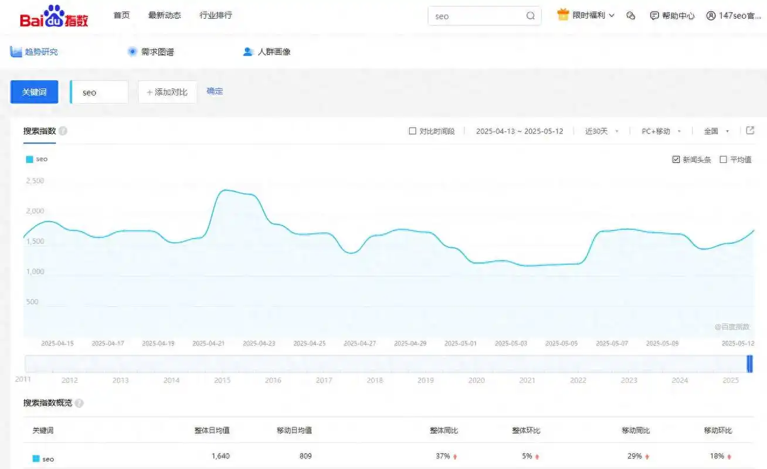Screen dimensions: 767x469
Task: Click the 147seo account avatar icon
Action: tap(711, 16)
